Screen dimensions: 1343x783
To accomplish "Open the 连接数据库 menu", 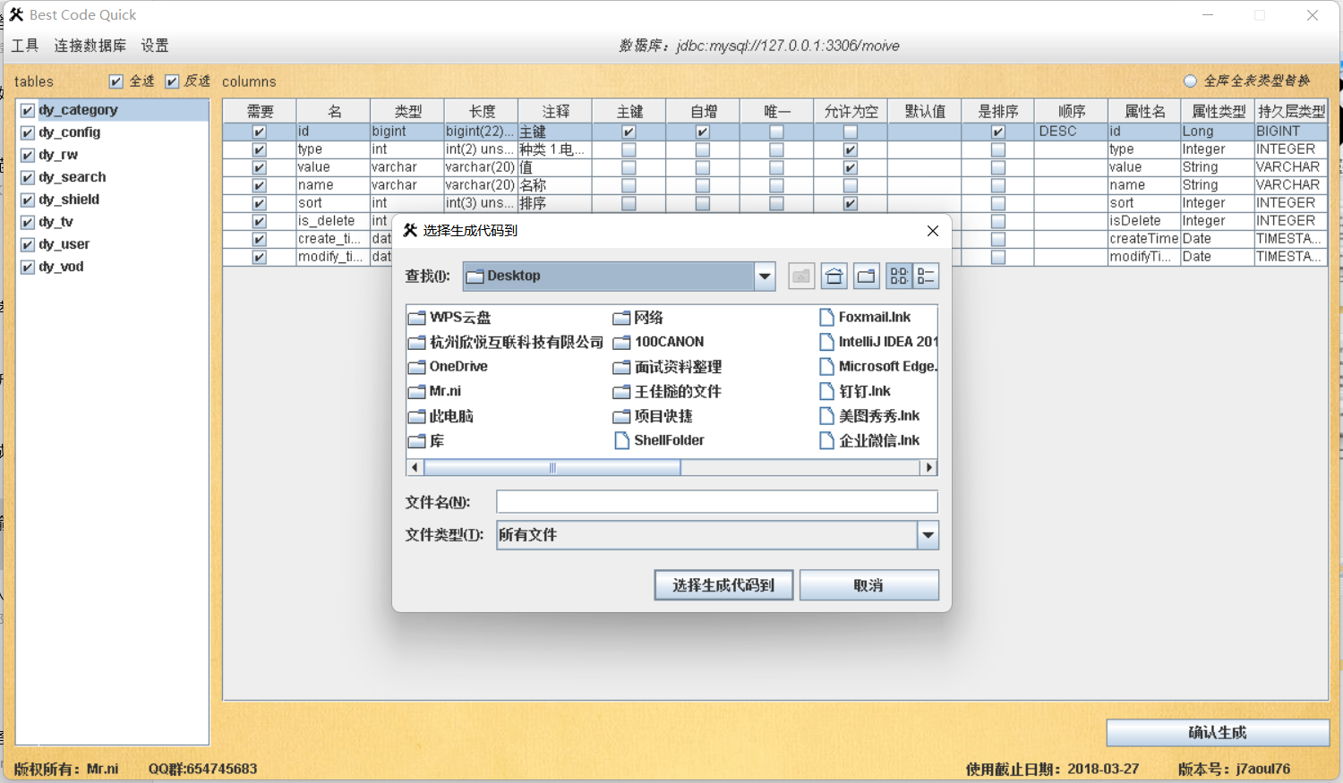I will pos(90,46).
